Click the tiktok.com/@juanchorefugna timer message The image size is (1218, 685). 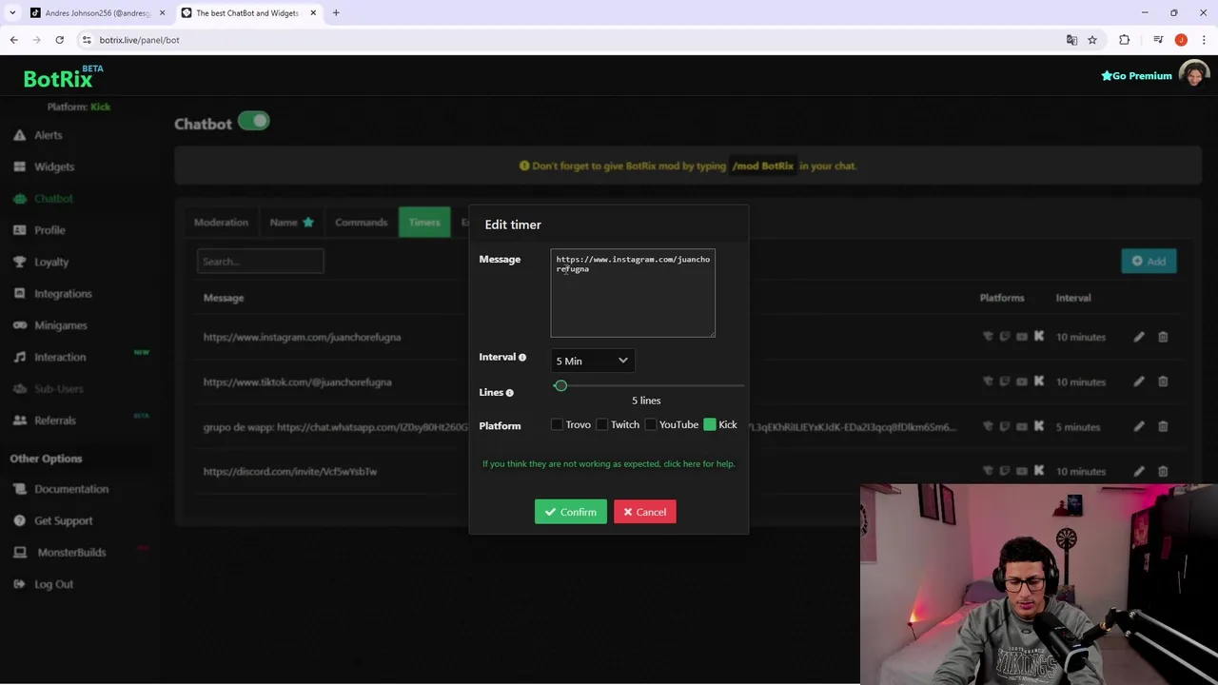point(297,382)
